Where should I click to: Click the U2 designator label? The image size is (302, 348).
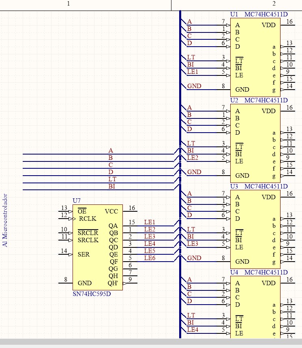(x=234, y=100)
